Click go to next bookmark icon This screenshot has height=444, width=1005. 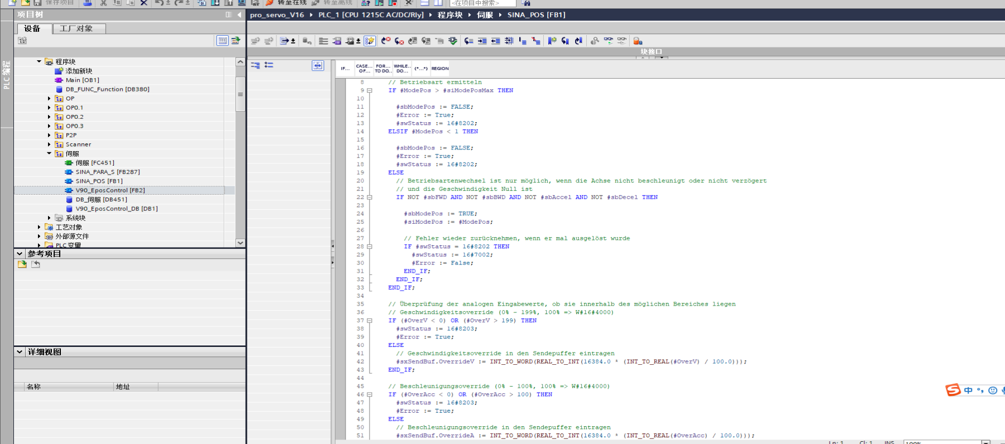click(565, 41)
